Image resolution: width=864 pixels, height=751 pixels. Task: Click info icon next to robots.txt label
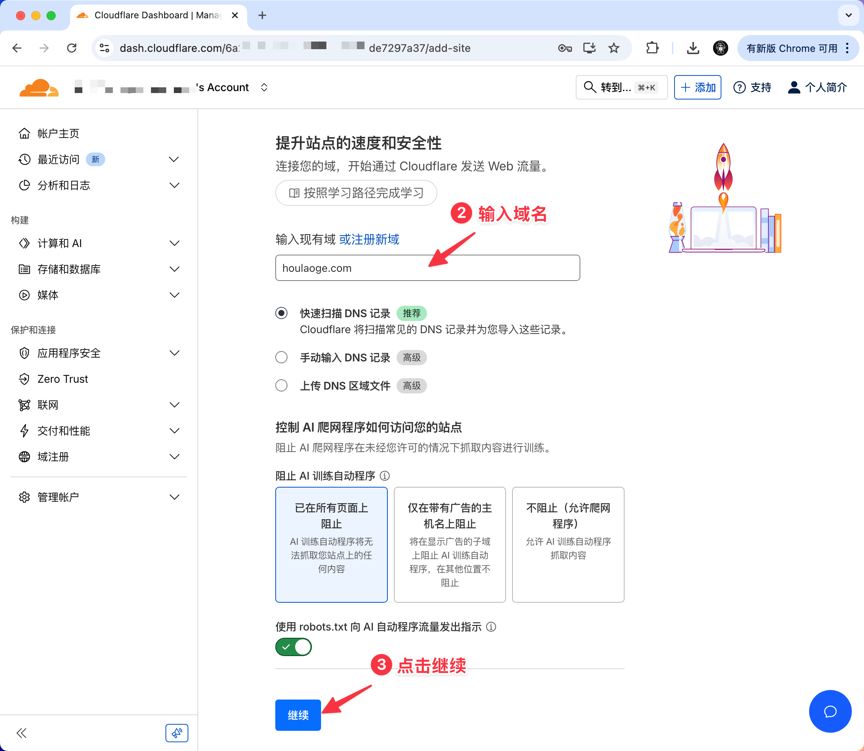coord(491,626)
